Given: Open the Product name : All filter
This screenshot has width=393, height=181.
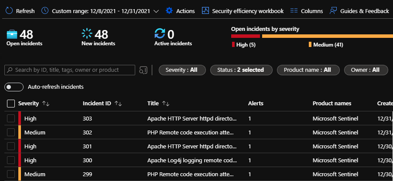Looking at the screenshot, I should (308, 70).
